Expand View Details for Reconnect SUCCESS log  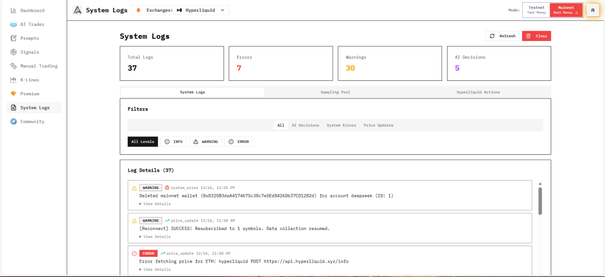tap(155, 237)
